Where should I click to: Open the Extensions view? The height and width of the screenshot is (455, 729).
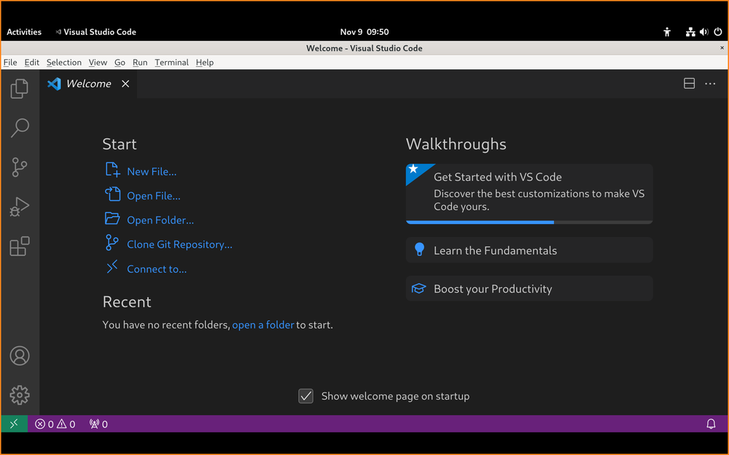19,246
